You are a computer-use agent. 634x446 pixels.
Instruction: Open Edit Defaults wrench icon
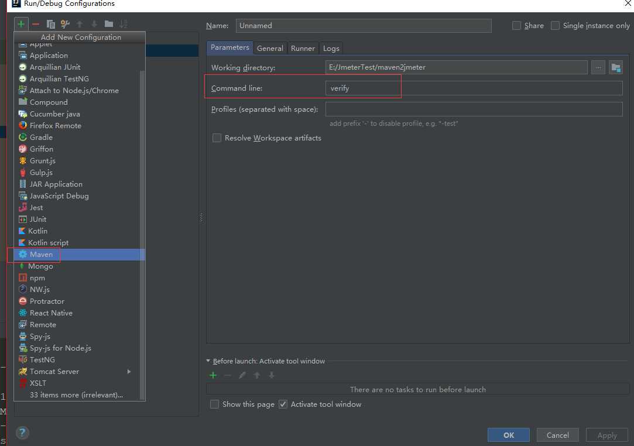[x=65, y=24]
